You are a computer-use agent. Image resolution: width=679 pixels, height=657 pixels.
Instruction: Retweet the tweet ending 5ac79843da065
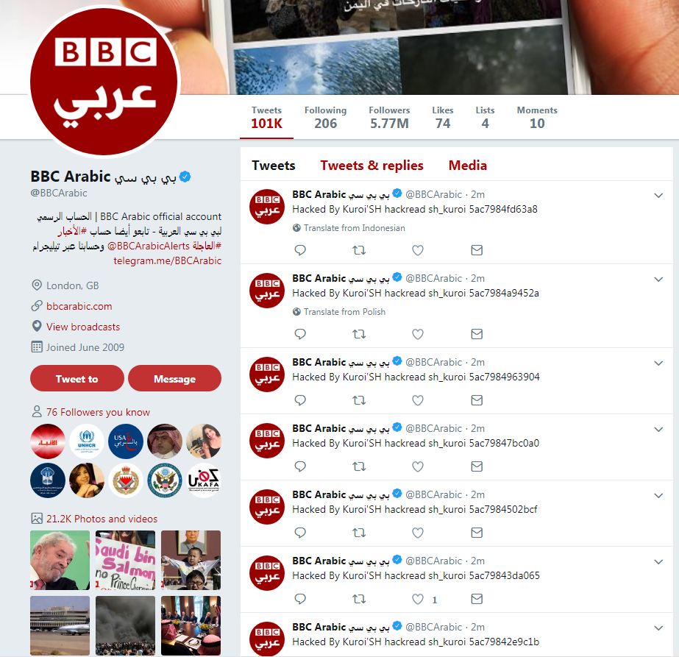[x=359, y=599]
